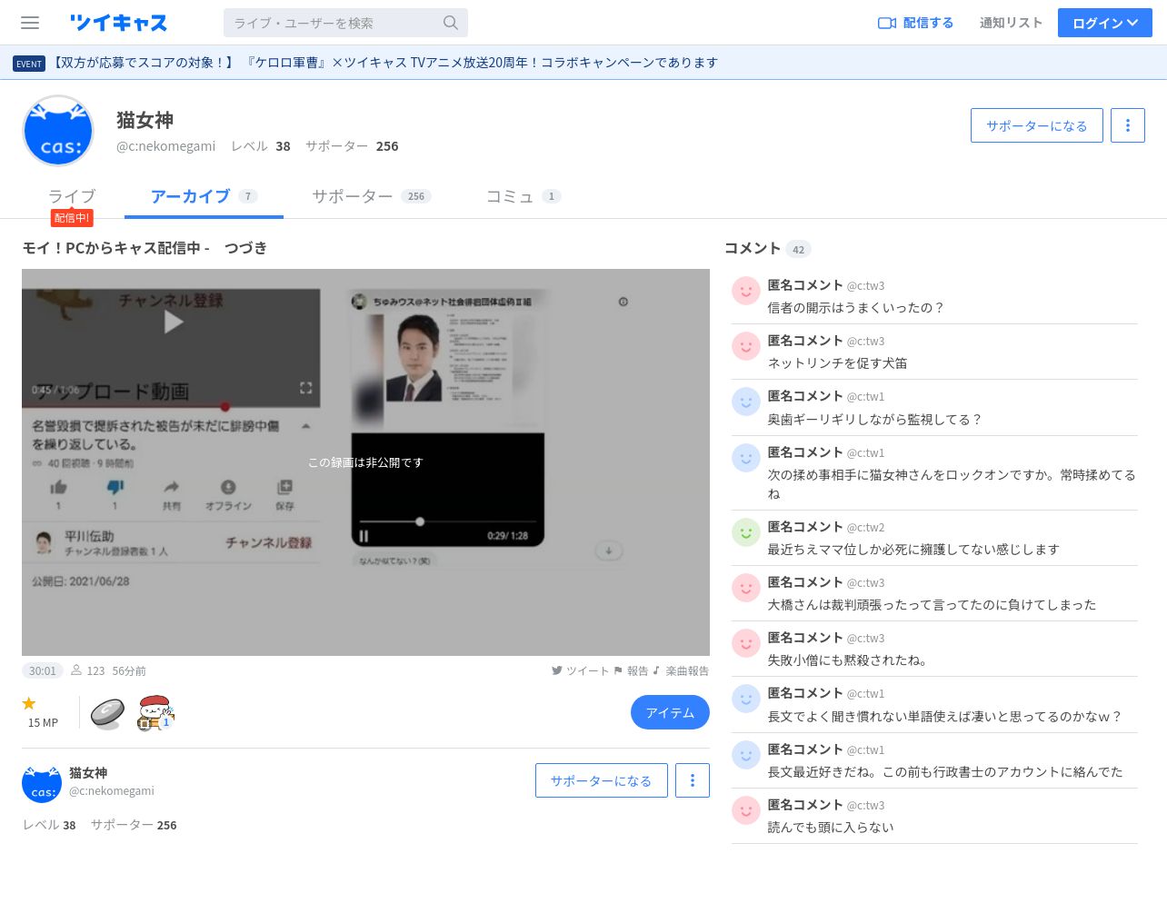The image size is (1167, 913).
Task: Click the コメント heading count 42
Action: pyautogui.click(x=799, y=250)
